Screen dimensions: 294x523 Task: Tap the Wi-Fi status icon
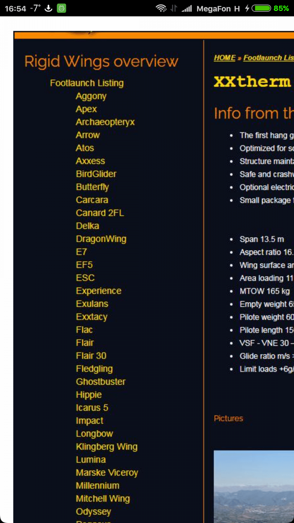pyautogui.click(x=161, y=8)
